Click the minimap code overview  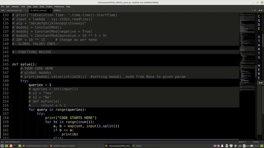[247, 52]
